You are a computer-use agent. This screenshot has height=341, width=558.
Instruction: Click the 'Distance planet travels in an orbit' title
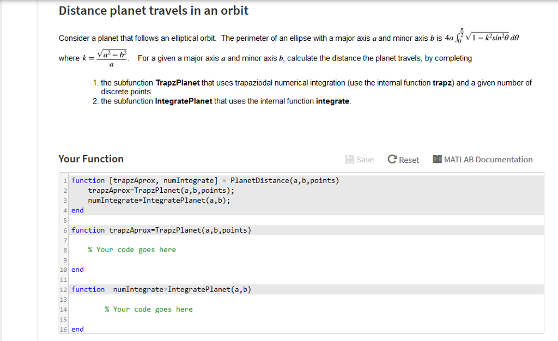coord(153,10)
